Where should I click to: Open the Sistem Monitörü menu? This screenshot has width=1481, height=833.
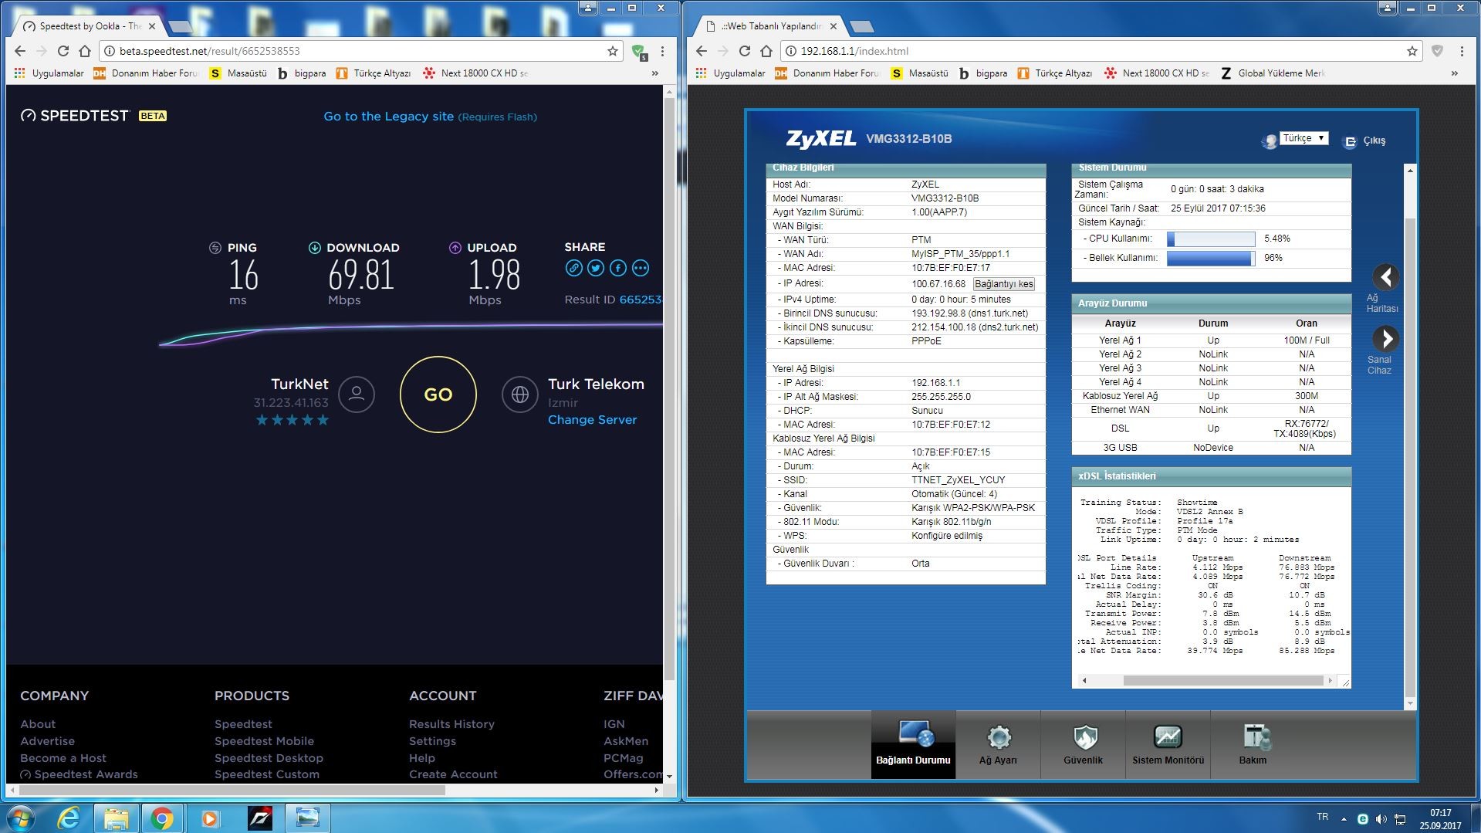[1168, 743]
